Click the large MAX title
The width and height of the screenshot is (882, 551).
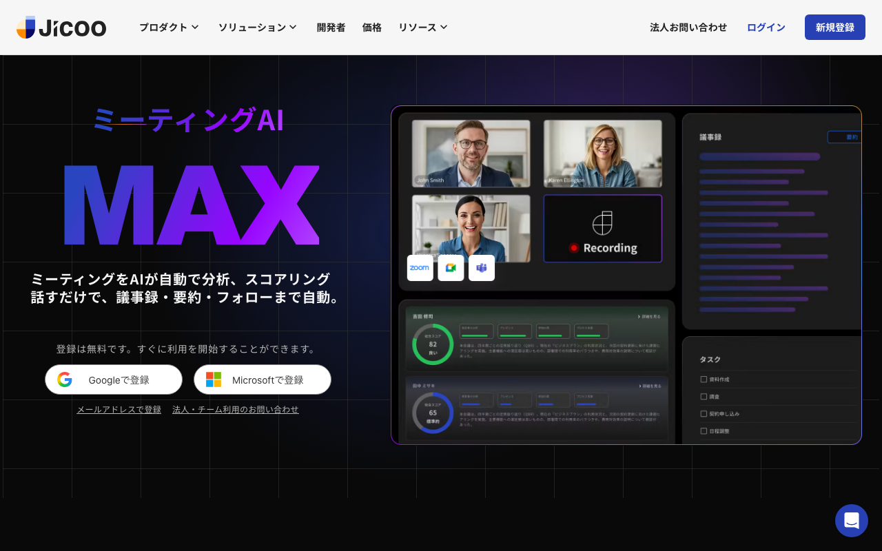point(192,205)
